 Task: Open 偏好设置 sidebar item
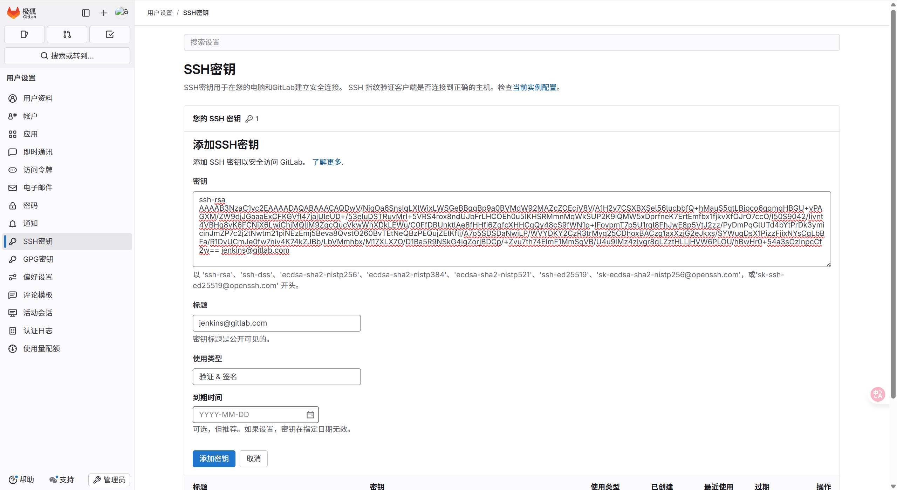[38, 277]
